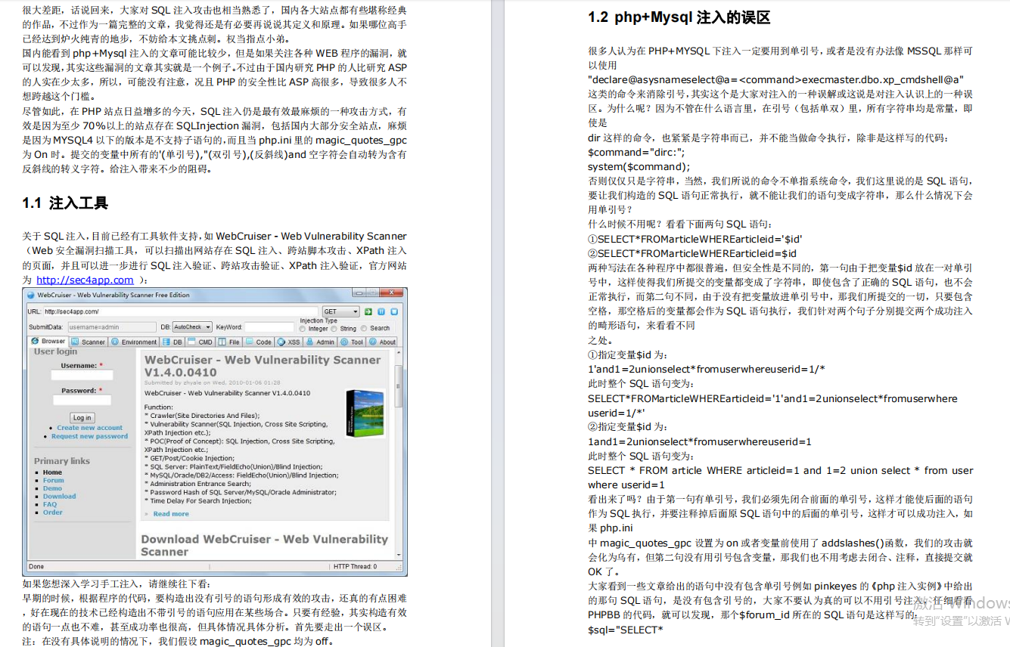Viewport: 1010px width, 647px height.
Task: Open the Code tab
Action: pos(259,342)
